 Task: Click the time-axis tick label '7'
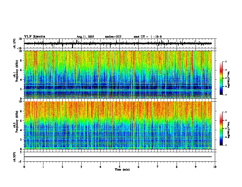(x=158, y=167)
